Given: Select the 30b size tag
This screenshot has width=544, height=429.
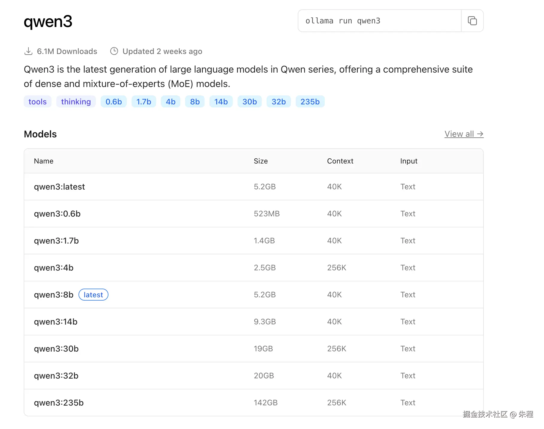Looking at the screenshot, I should [250, 102].
